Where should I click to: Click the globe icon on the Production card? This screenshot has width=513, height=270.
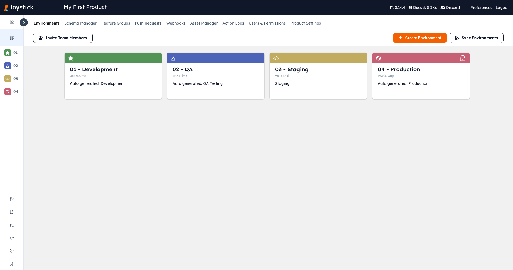tap(379, 58)
